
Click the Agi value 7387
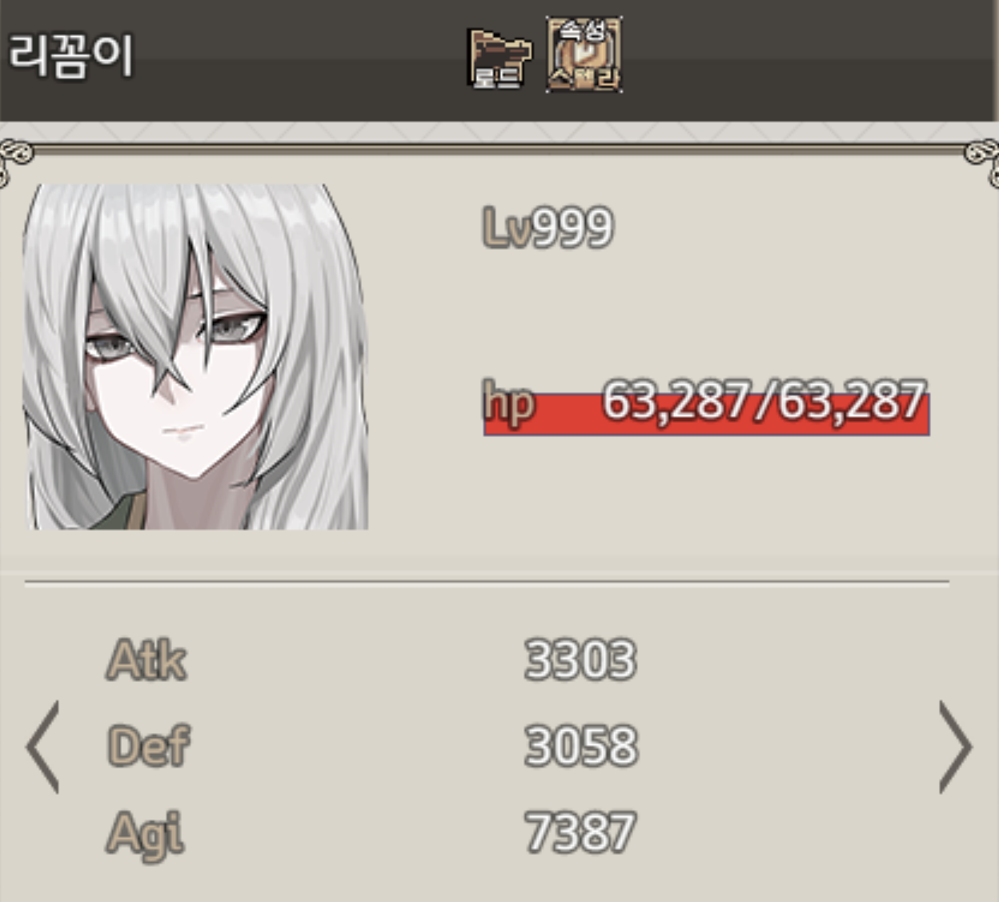580,832
